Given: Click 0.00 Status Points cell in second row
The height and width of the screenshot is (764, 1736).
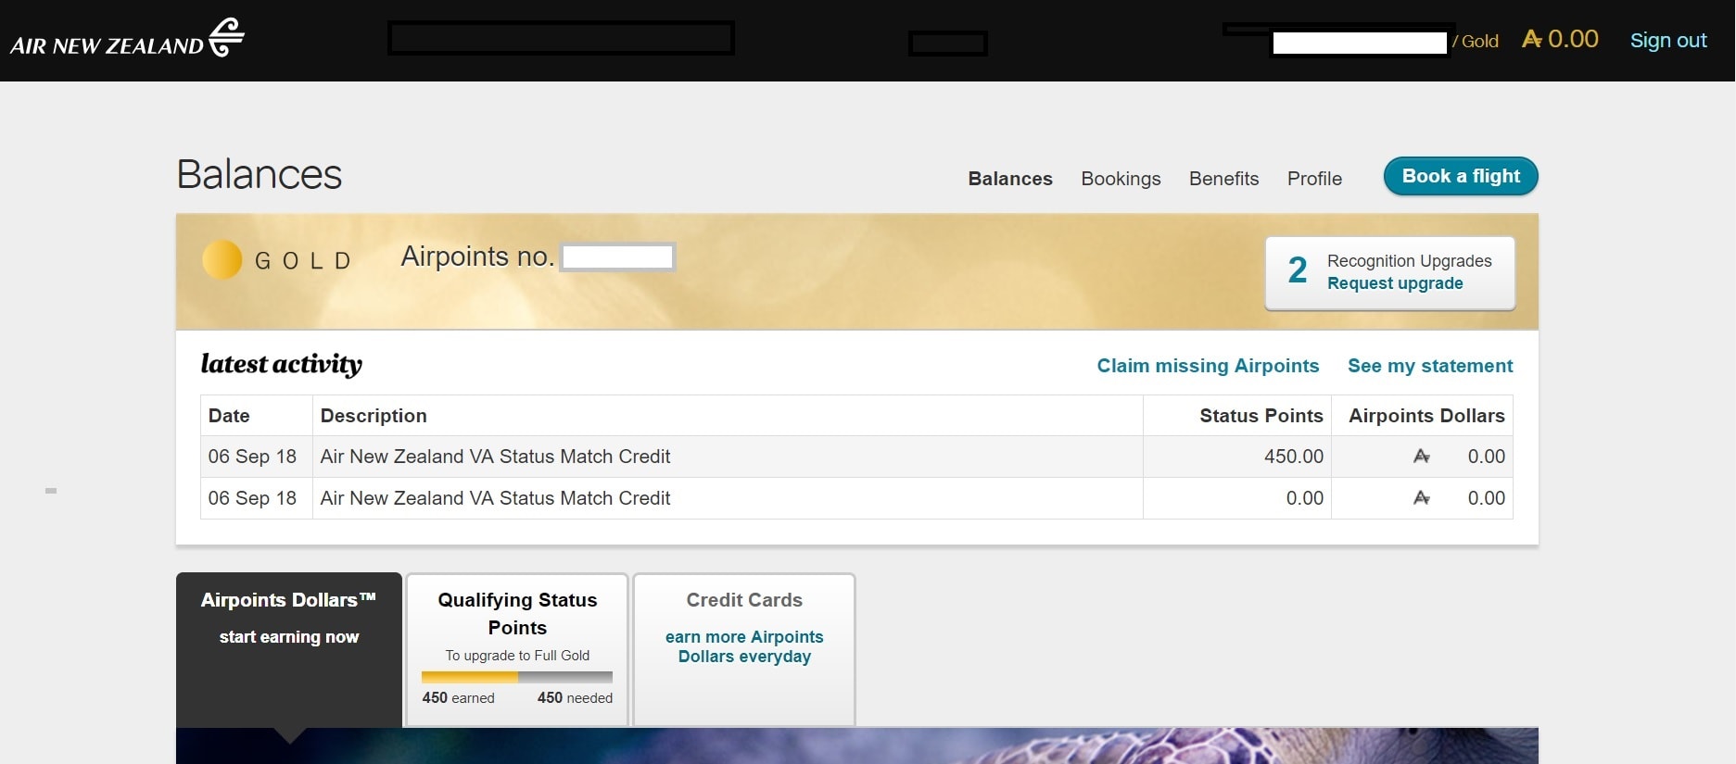Looking at the screenshot, I should [1237, 498].
